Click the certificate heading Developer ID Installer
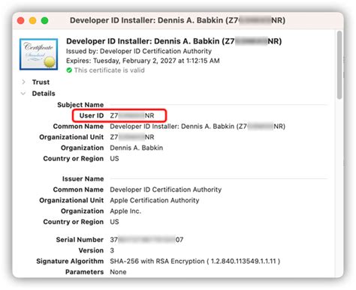This screenshot has height=290, width=356. click(x=173, y=41)
